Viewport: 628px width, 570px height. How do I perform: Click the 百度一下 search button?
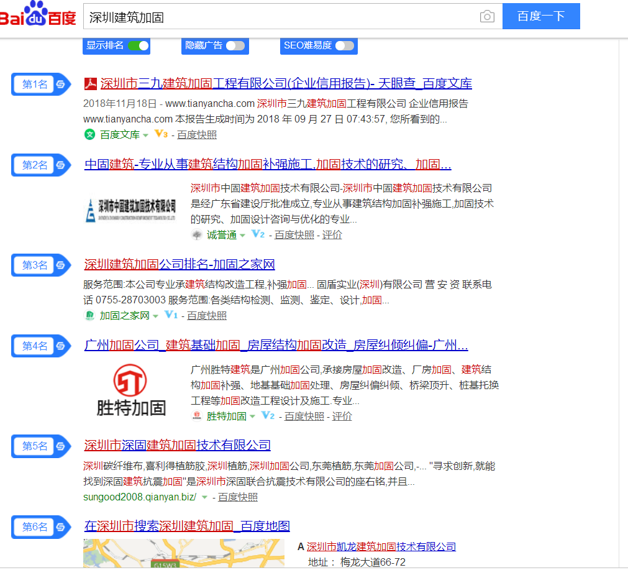[541, 16]
